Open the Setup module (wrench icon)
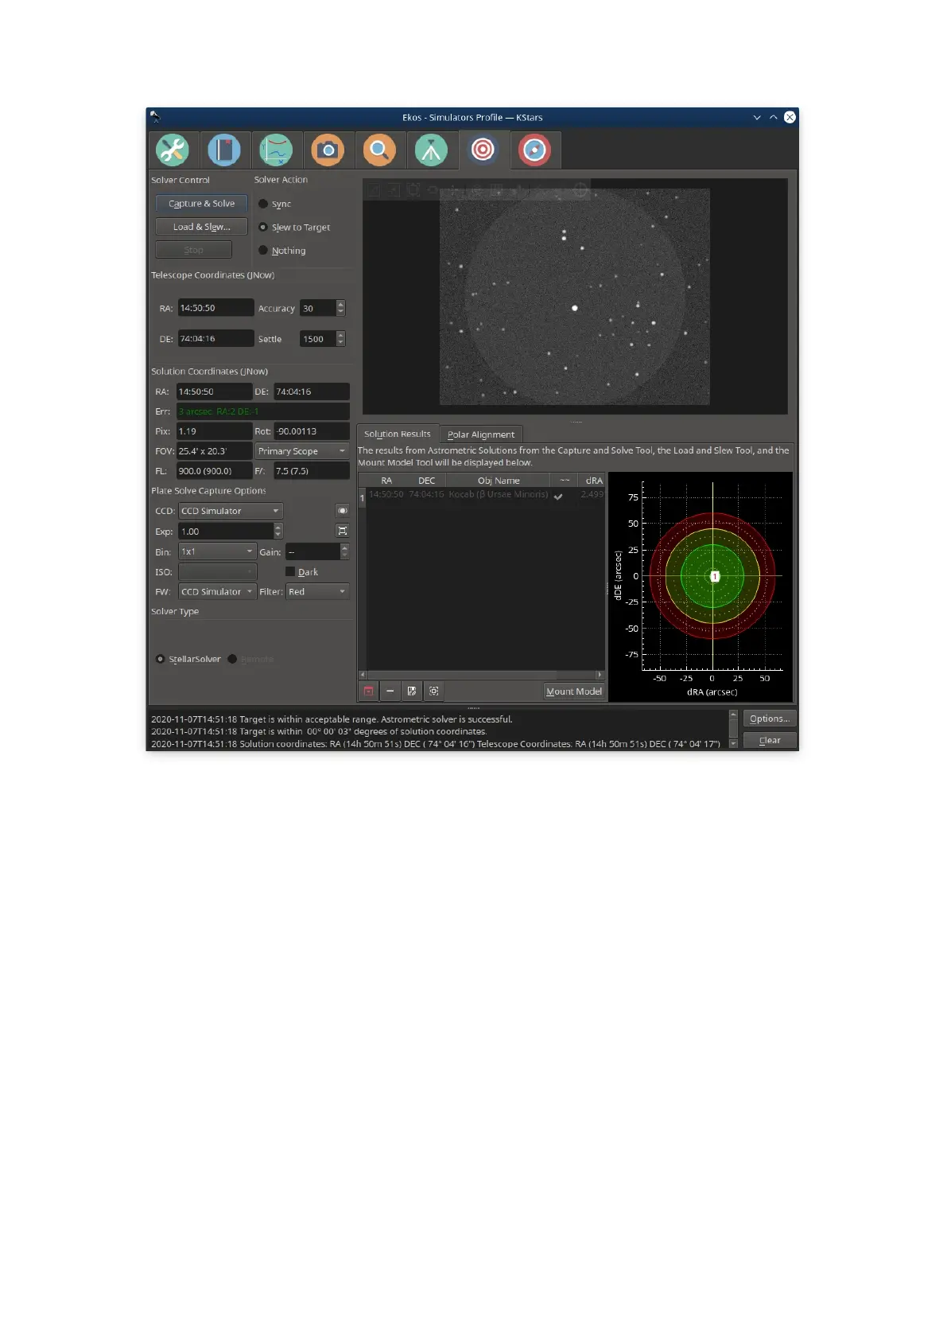This screenshot has width=947, height=1340. pyautogui.click(x=172, y=150)
